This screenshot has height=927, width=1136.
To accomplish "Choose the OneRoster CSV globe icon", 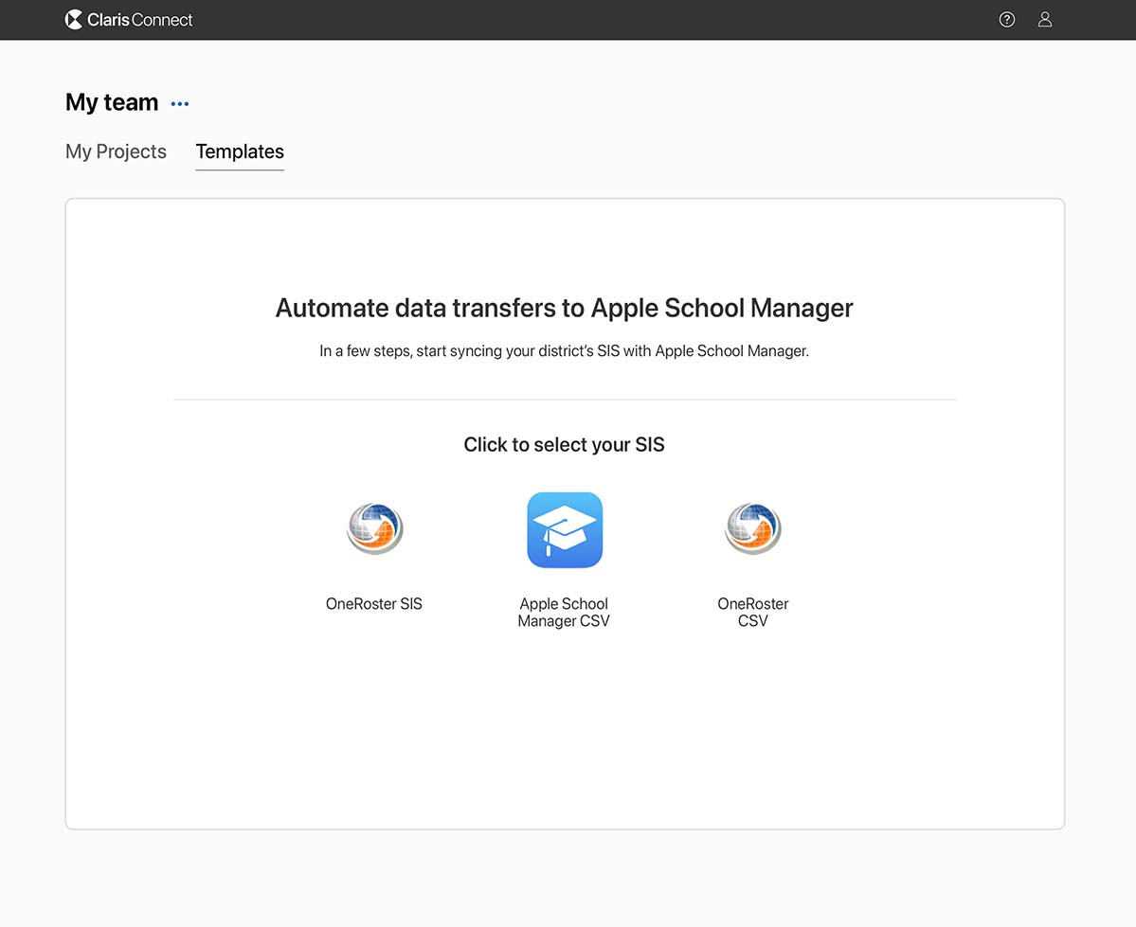I will point(752,528).
